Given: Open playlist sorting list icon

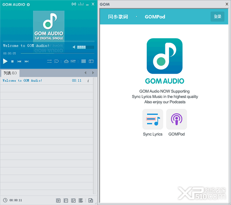Looking at the screenshot, I should point(80,200).
